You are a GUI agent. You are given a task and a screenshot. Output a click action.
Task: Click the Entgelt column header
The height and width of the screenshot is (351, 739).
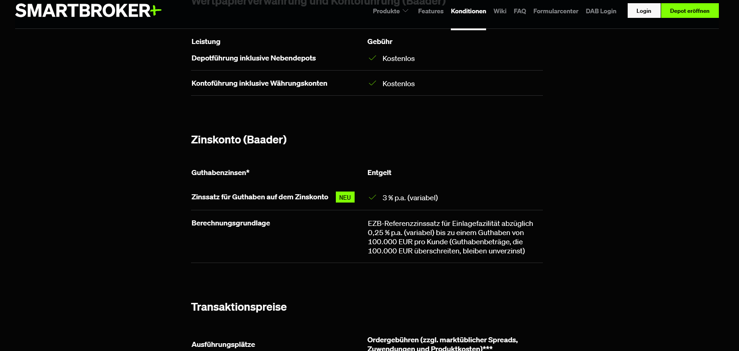(x=379, y=173)
